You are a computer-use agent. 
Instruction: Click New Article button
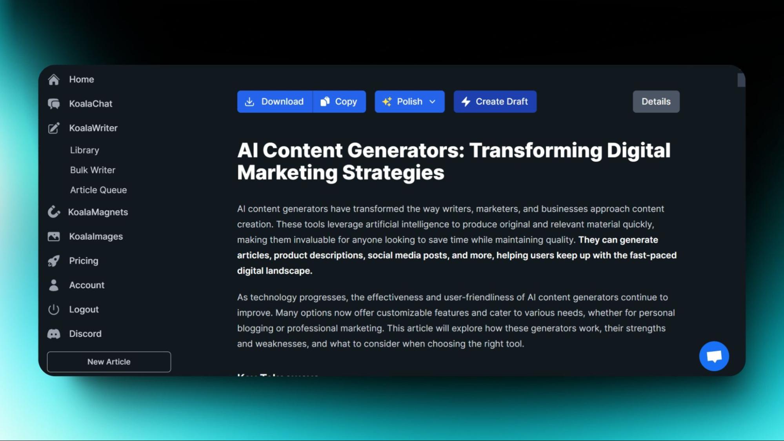(108, 361)
